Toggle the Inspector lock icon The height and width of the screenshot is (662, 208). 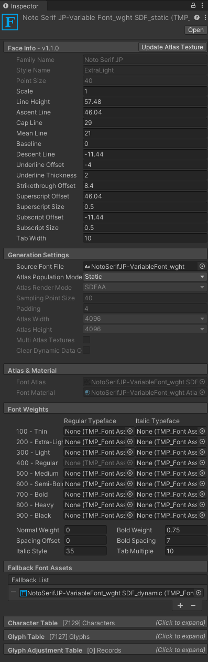click(x=194, y=5)
